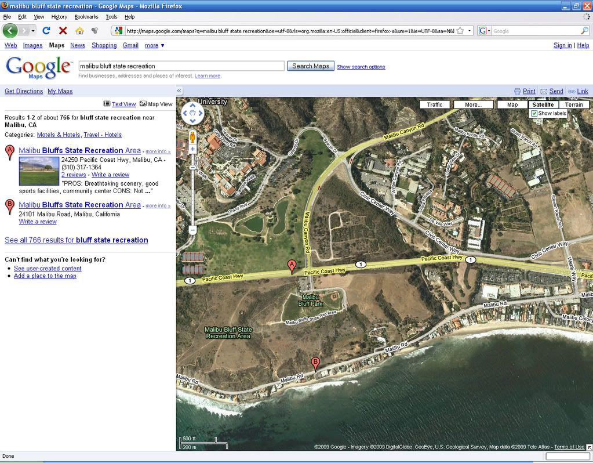Click the Google Maps logo
Screen dimensions: 593x463
click(x=39, y=67)
